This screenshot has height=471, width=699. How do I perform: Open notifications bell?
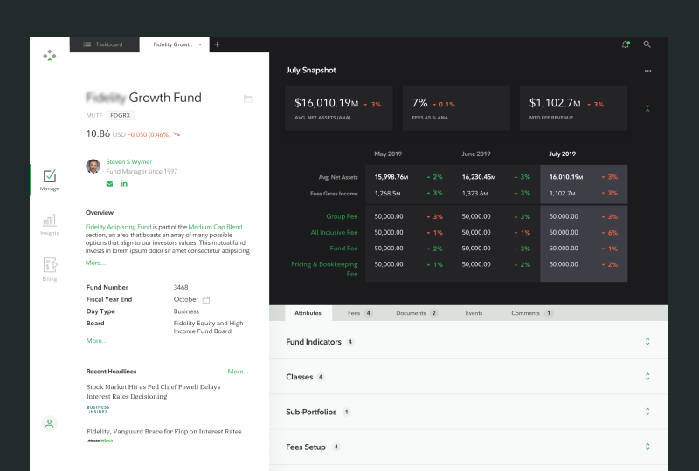coord(626,44)
